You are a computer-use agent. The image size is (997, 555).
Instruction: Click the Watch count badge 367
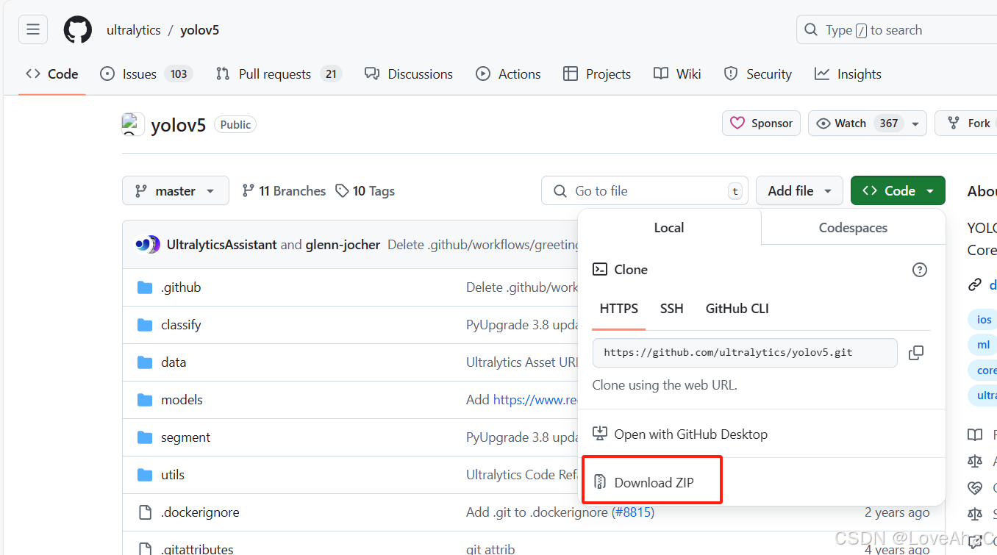(x=889, y=123)
